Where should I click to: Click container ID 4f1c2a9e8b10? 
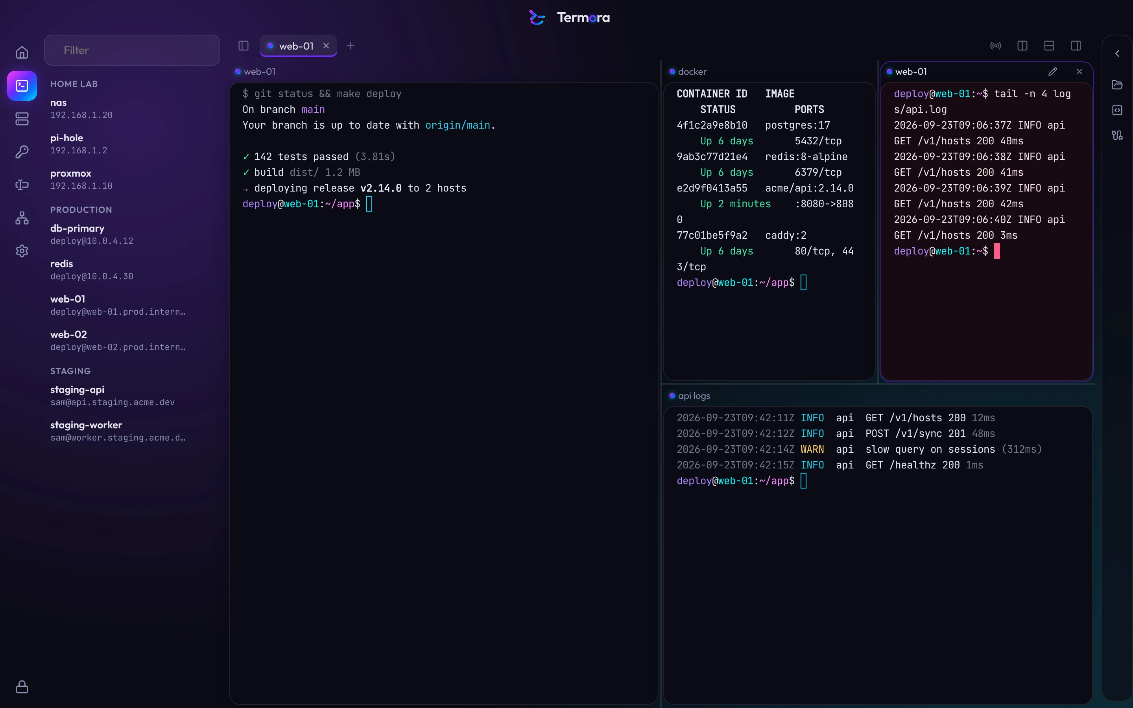(712, 125)
